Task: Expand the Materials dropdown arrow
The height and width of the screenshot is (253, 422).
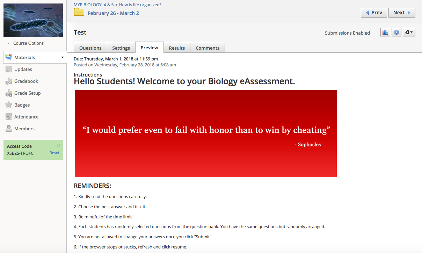Action: point(63,57)
